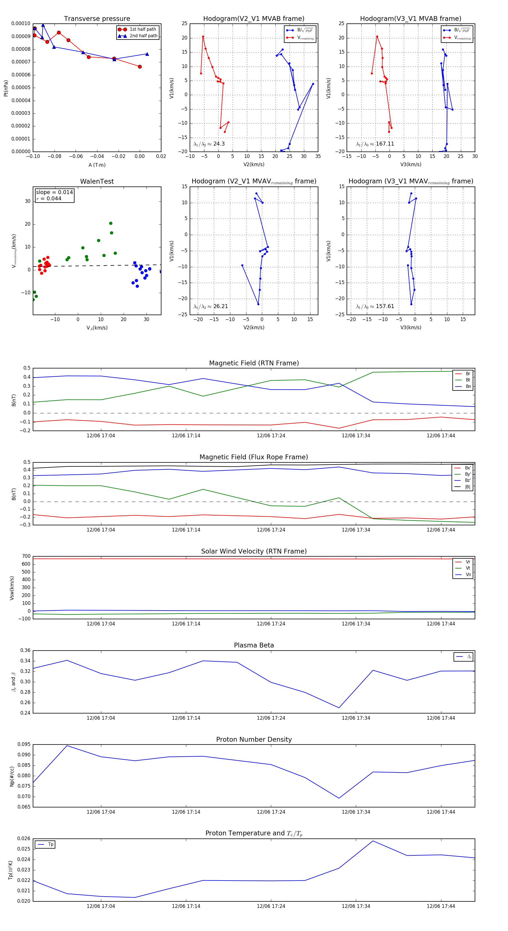Click the 'Magnetic Field (RTN Frame)' title

point(254,363)
